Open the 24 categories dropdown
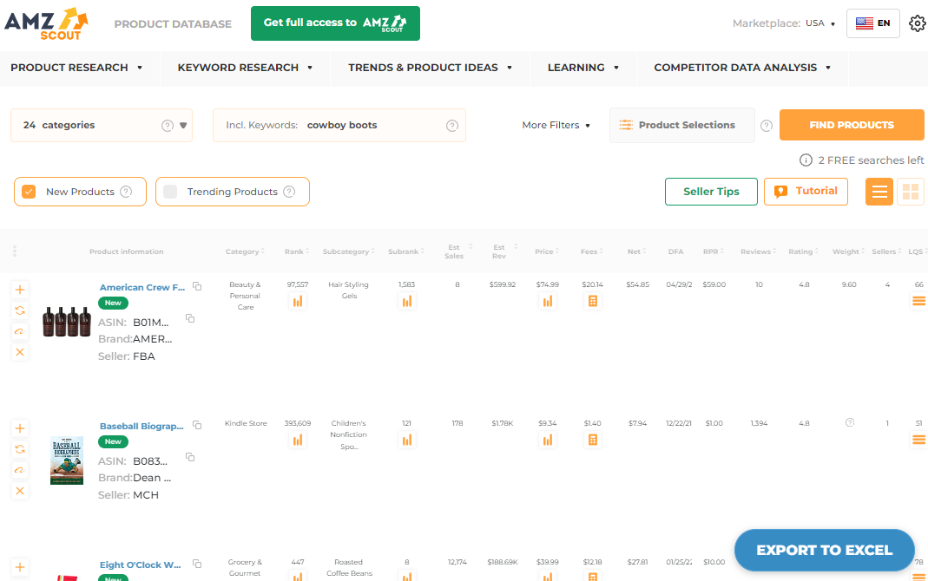The height and width of the screenshot is (581, 928). (102, 125)
